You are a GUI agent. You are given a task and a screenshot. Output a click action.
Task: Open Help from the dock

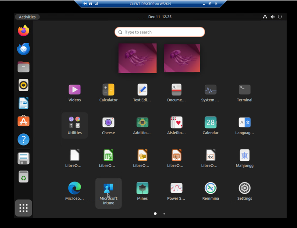click(23, 139)
